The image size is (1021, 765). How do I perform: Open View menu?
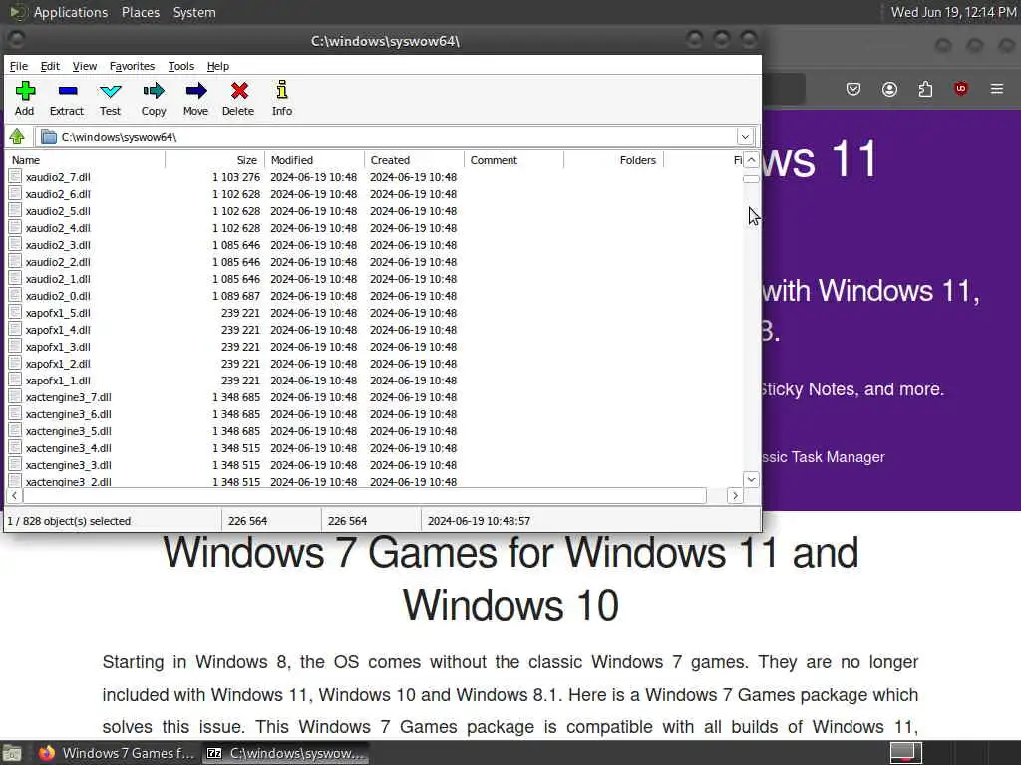84,66
